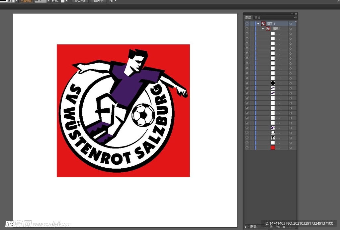Hide the player outline sublayer above the last white row

[247, 138]
